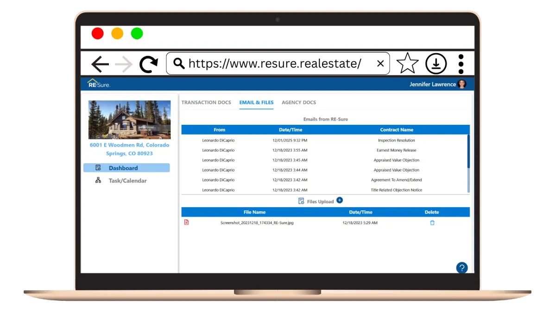This screenshot has width=556, height=312.
Task: Click the Screenshot_20231218_174334_RE-Sure.jpg file name
Action: tap(257, 223)
